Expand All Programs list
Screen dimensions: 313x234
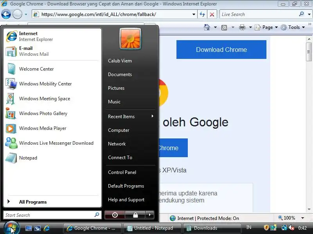(x=52, y=202)
